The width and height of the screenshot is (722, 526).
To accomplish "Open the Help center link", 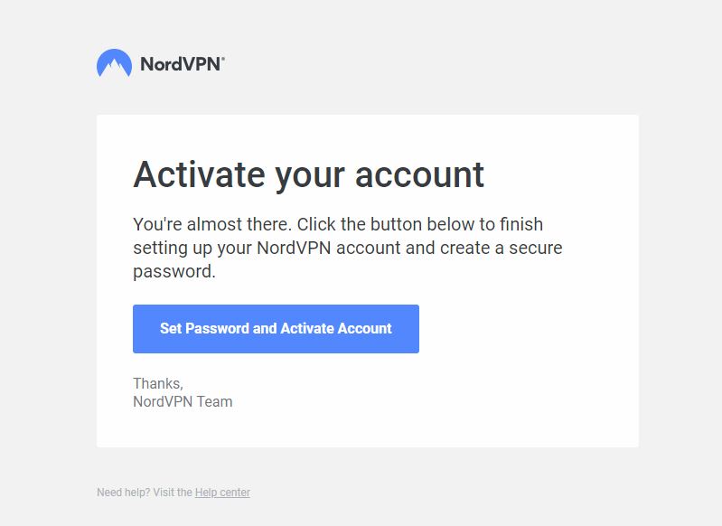I will (222, 493).
